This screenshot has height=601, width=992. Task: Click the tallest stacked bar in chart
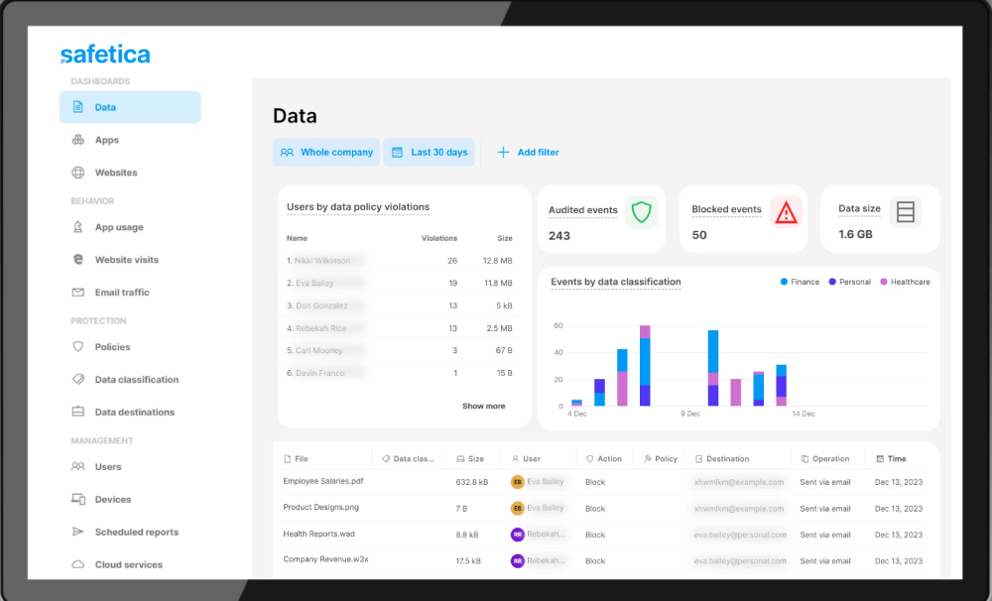[645, 365]
